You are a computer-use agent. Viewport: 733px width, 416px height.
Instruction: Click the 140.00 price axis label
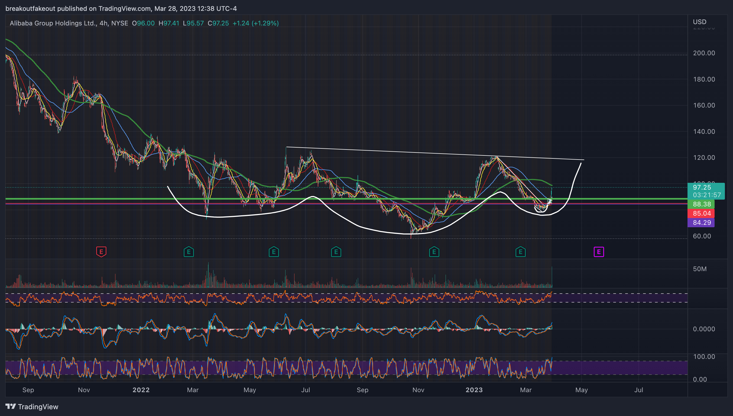[x=704, y=132]
